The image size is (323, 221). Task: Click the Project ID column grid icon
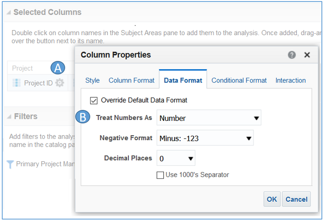[17, 83]
